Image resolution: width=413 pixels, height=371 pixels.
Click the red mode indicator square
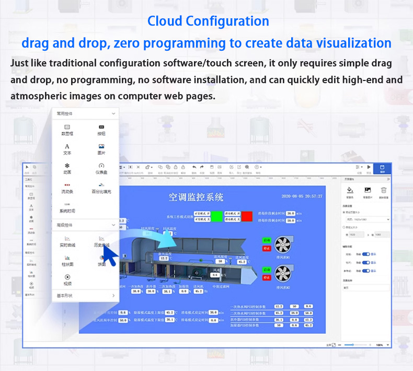(x=247, y=216)
